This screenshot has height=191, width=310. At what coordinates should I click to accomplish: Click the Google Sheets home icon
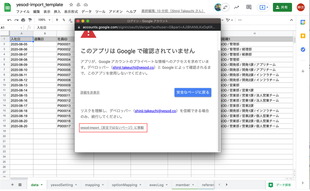pos(7,7)
